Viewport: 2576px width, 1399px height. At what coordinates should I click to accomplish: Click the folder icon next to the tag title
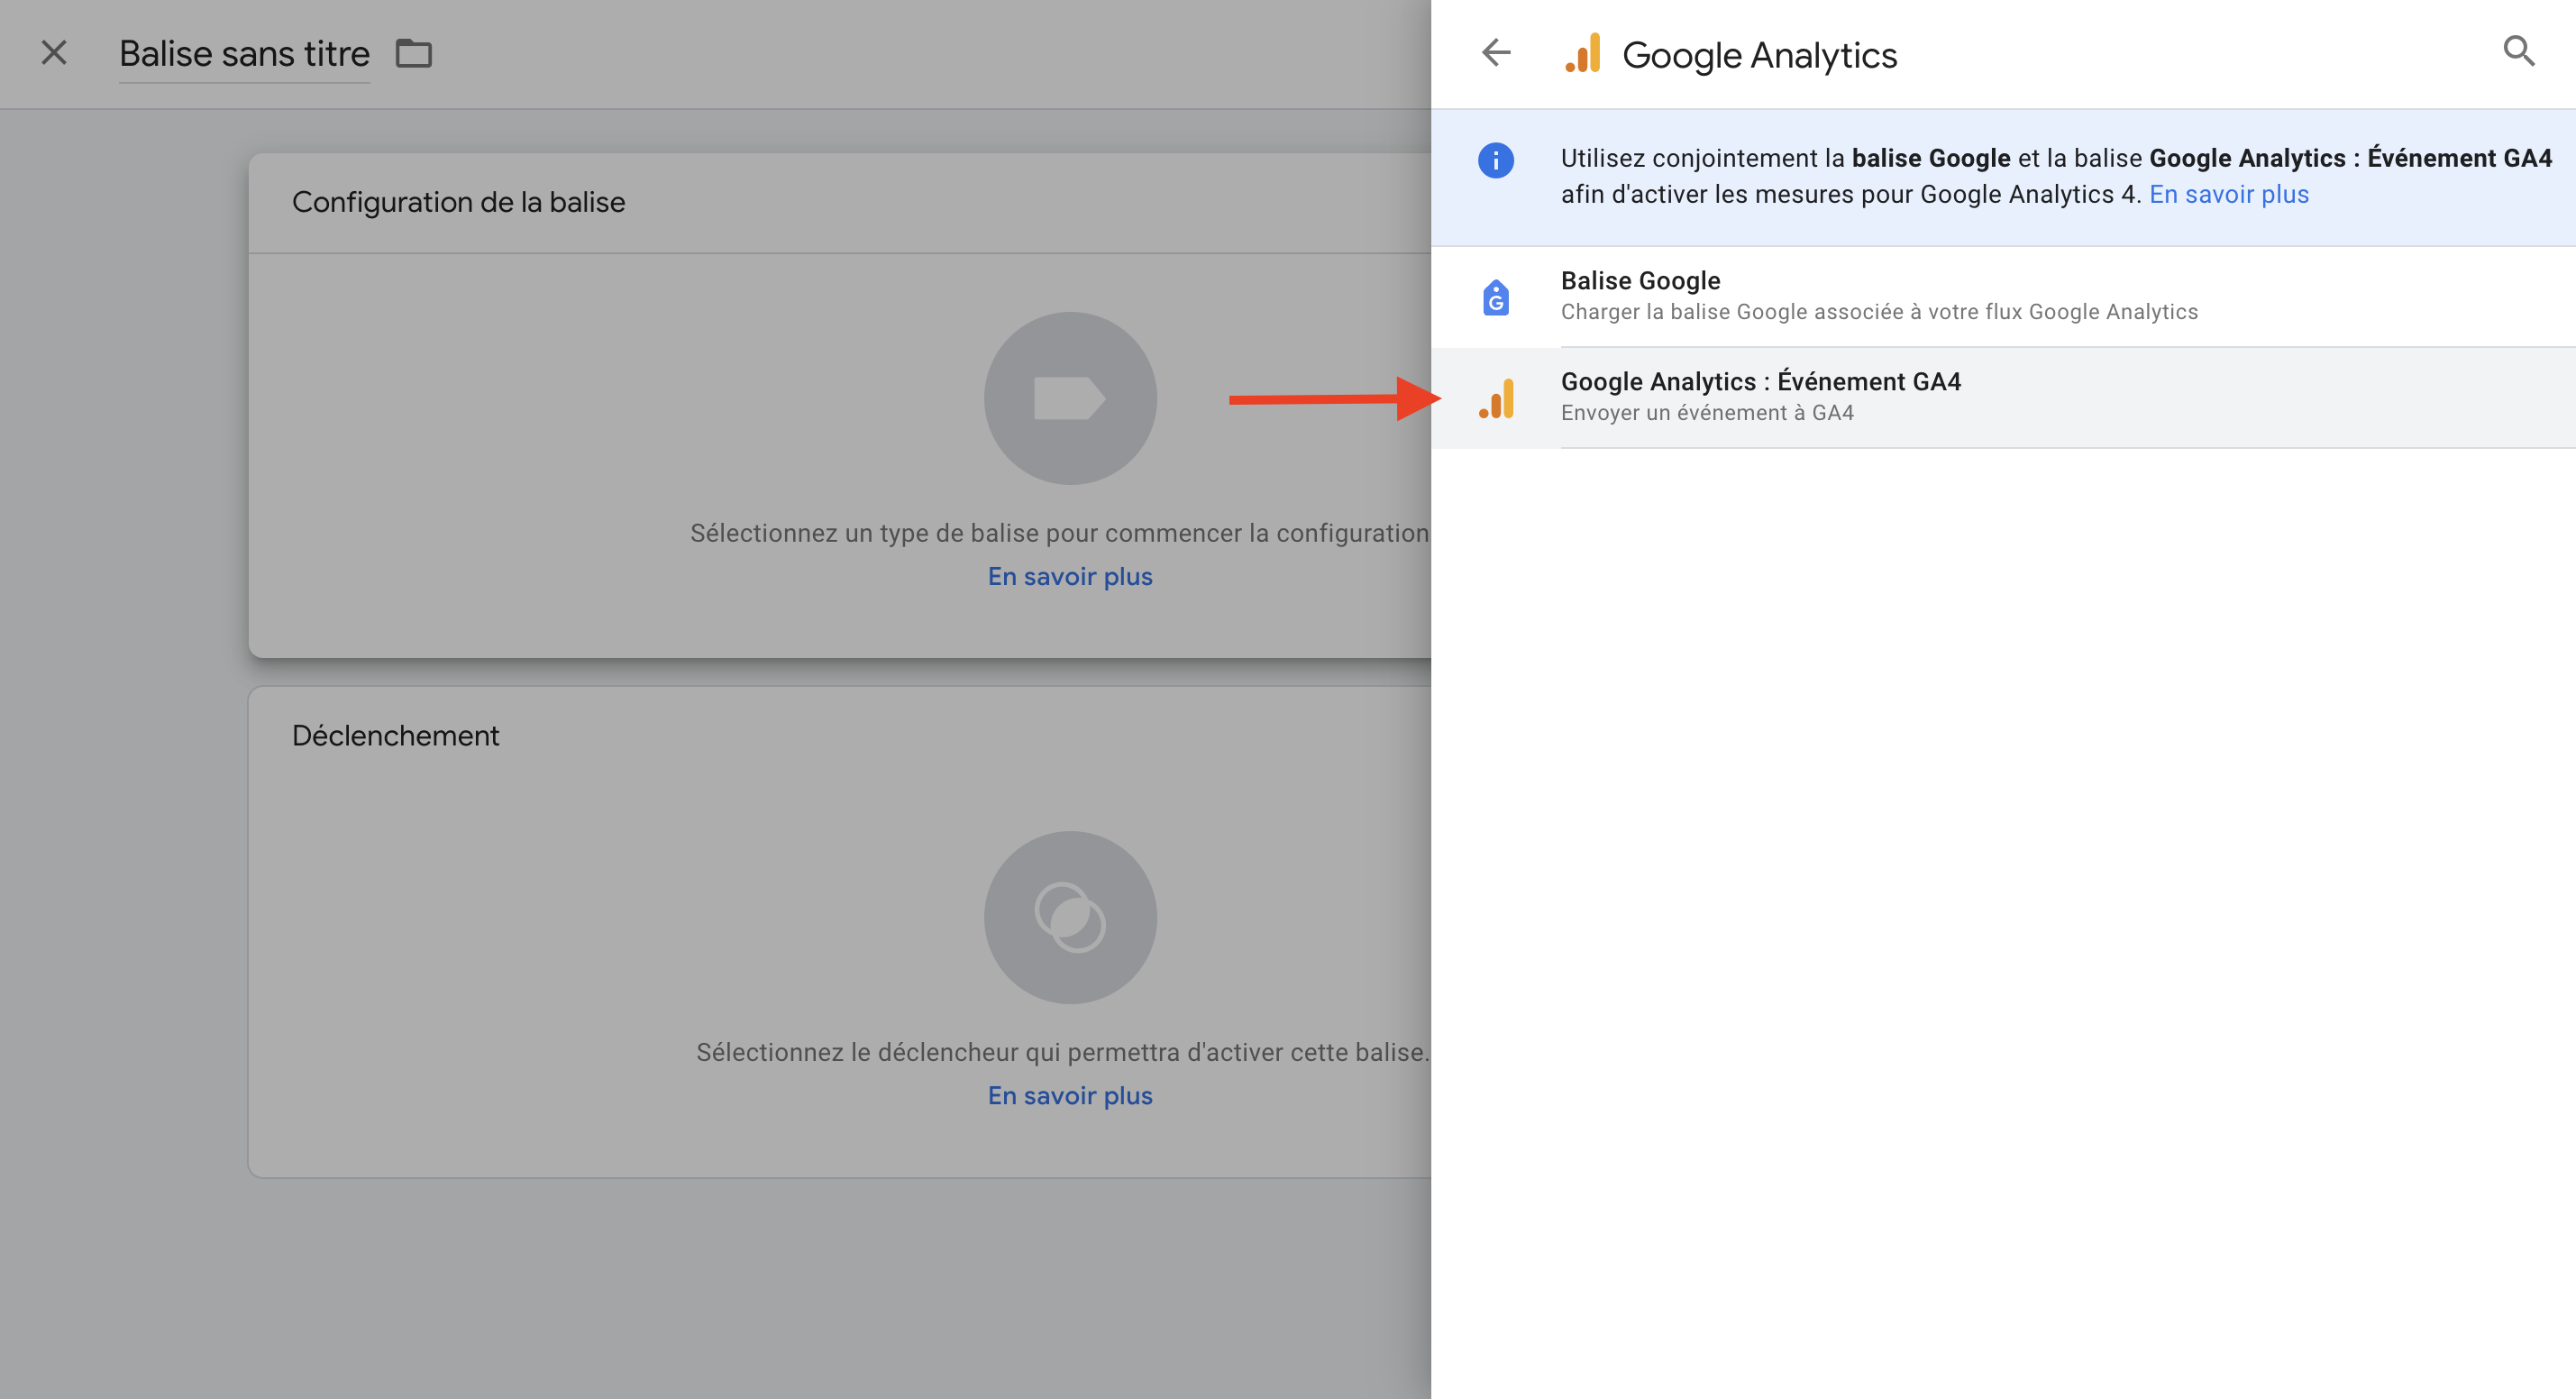(413, 53)
